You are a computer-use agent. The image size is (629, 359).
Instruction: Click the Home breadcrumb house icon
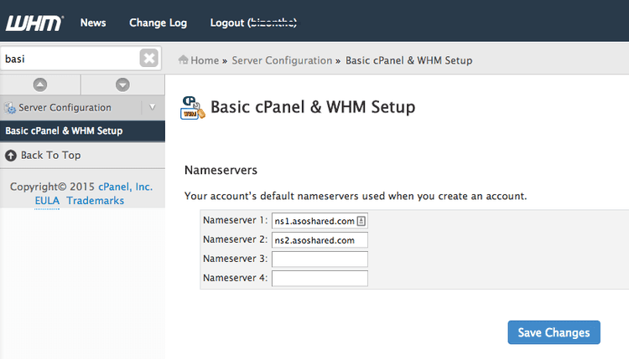pos(184,59)
